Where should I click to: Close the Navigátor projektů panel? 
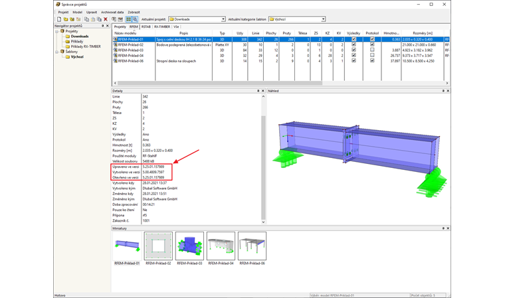pyautogui.click(x=108, y=26)
